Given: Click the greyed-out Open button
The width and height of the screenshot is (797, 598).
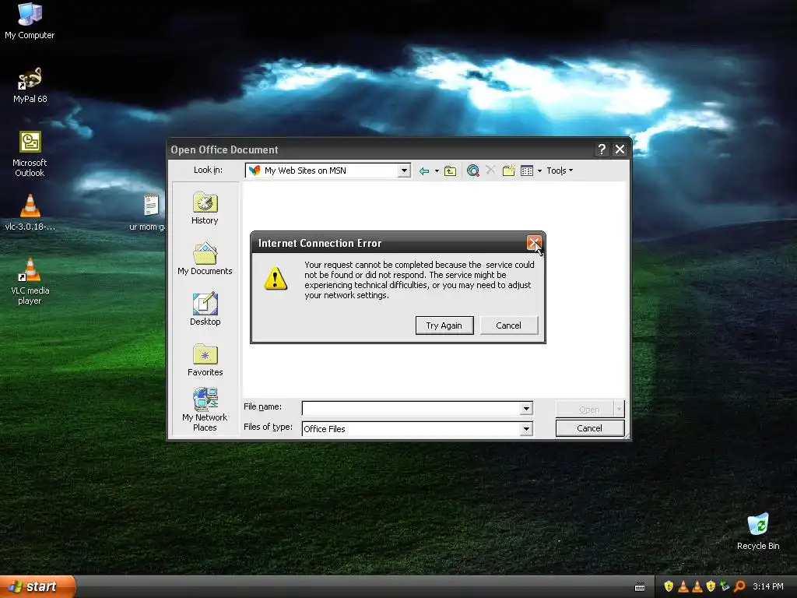Looking at the screenshot, I should click(585, 410).
